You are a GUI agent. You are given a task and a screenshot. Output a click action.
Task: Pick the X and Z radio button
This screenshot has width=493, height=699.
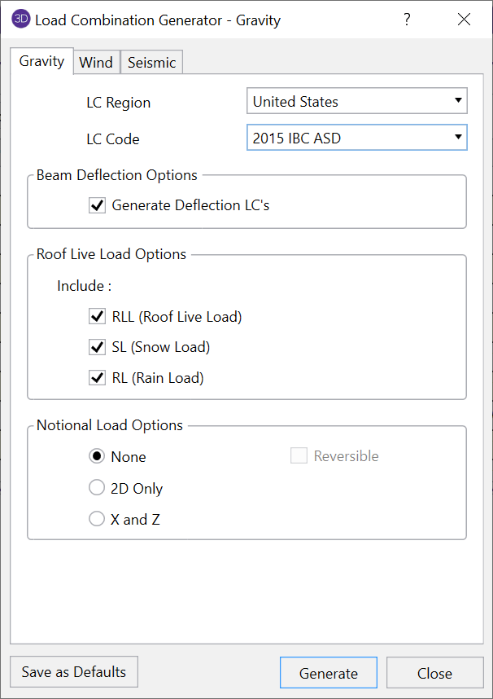tap(97, 519)
